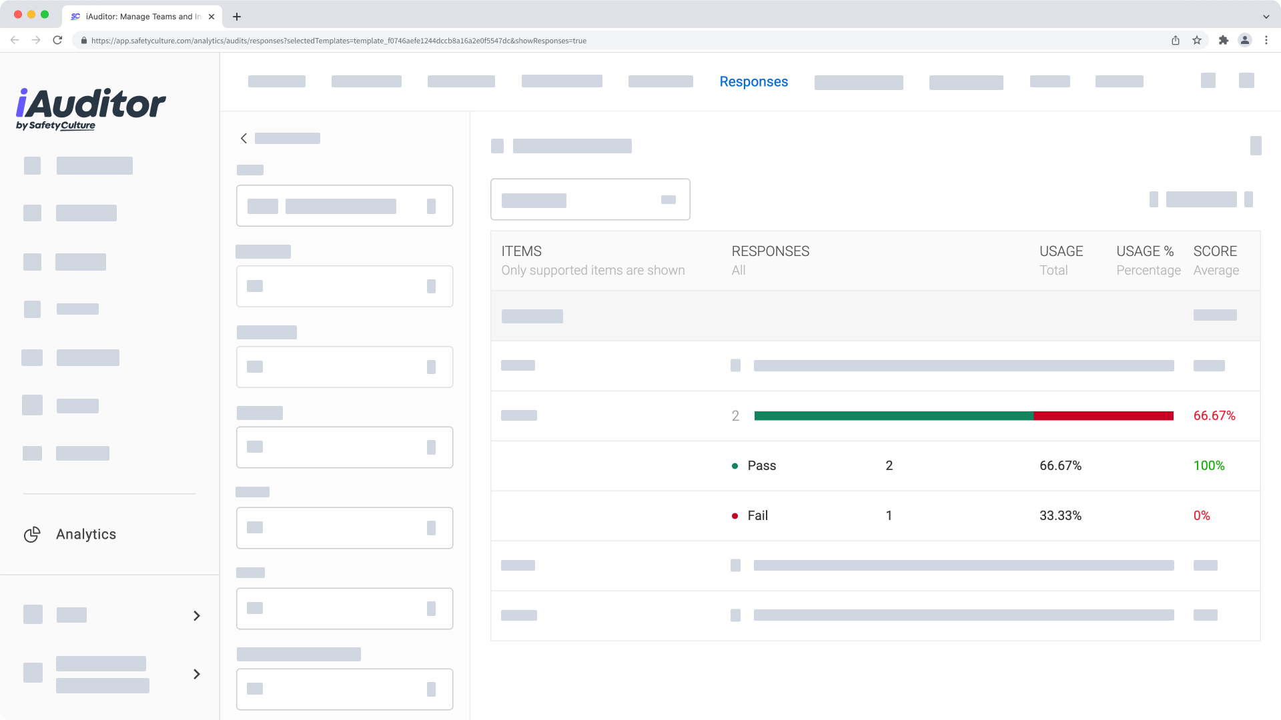Image resolution: width=1281 pixels, height=720 pixels.
Task: Click the share icon in the address bar
Action: (x=1175, y=40)
